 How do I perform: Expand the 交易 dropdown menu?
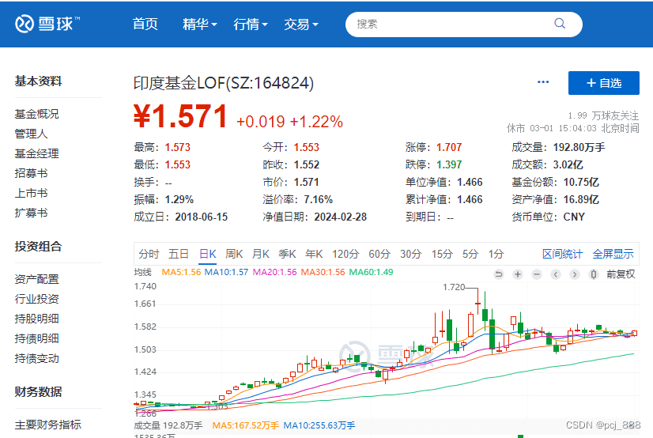tap(301, 25)
